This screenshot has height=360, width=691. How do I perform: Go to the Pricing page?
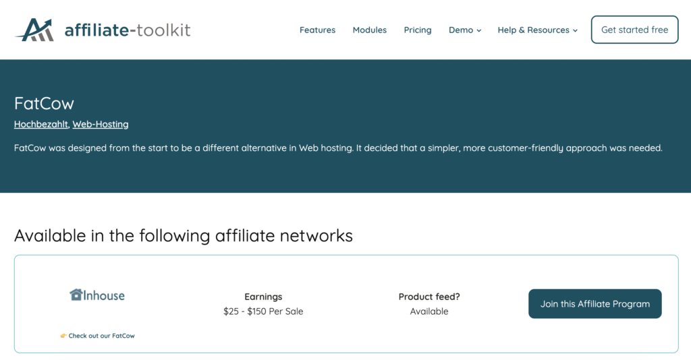coord(417,30)
